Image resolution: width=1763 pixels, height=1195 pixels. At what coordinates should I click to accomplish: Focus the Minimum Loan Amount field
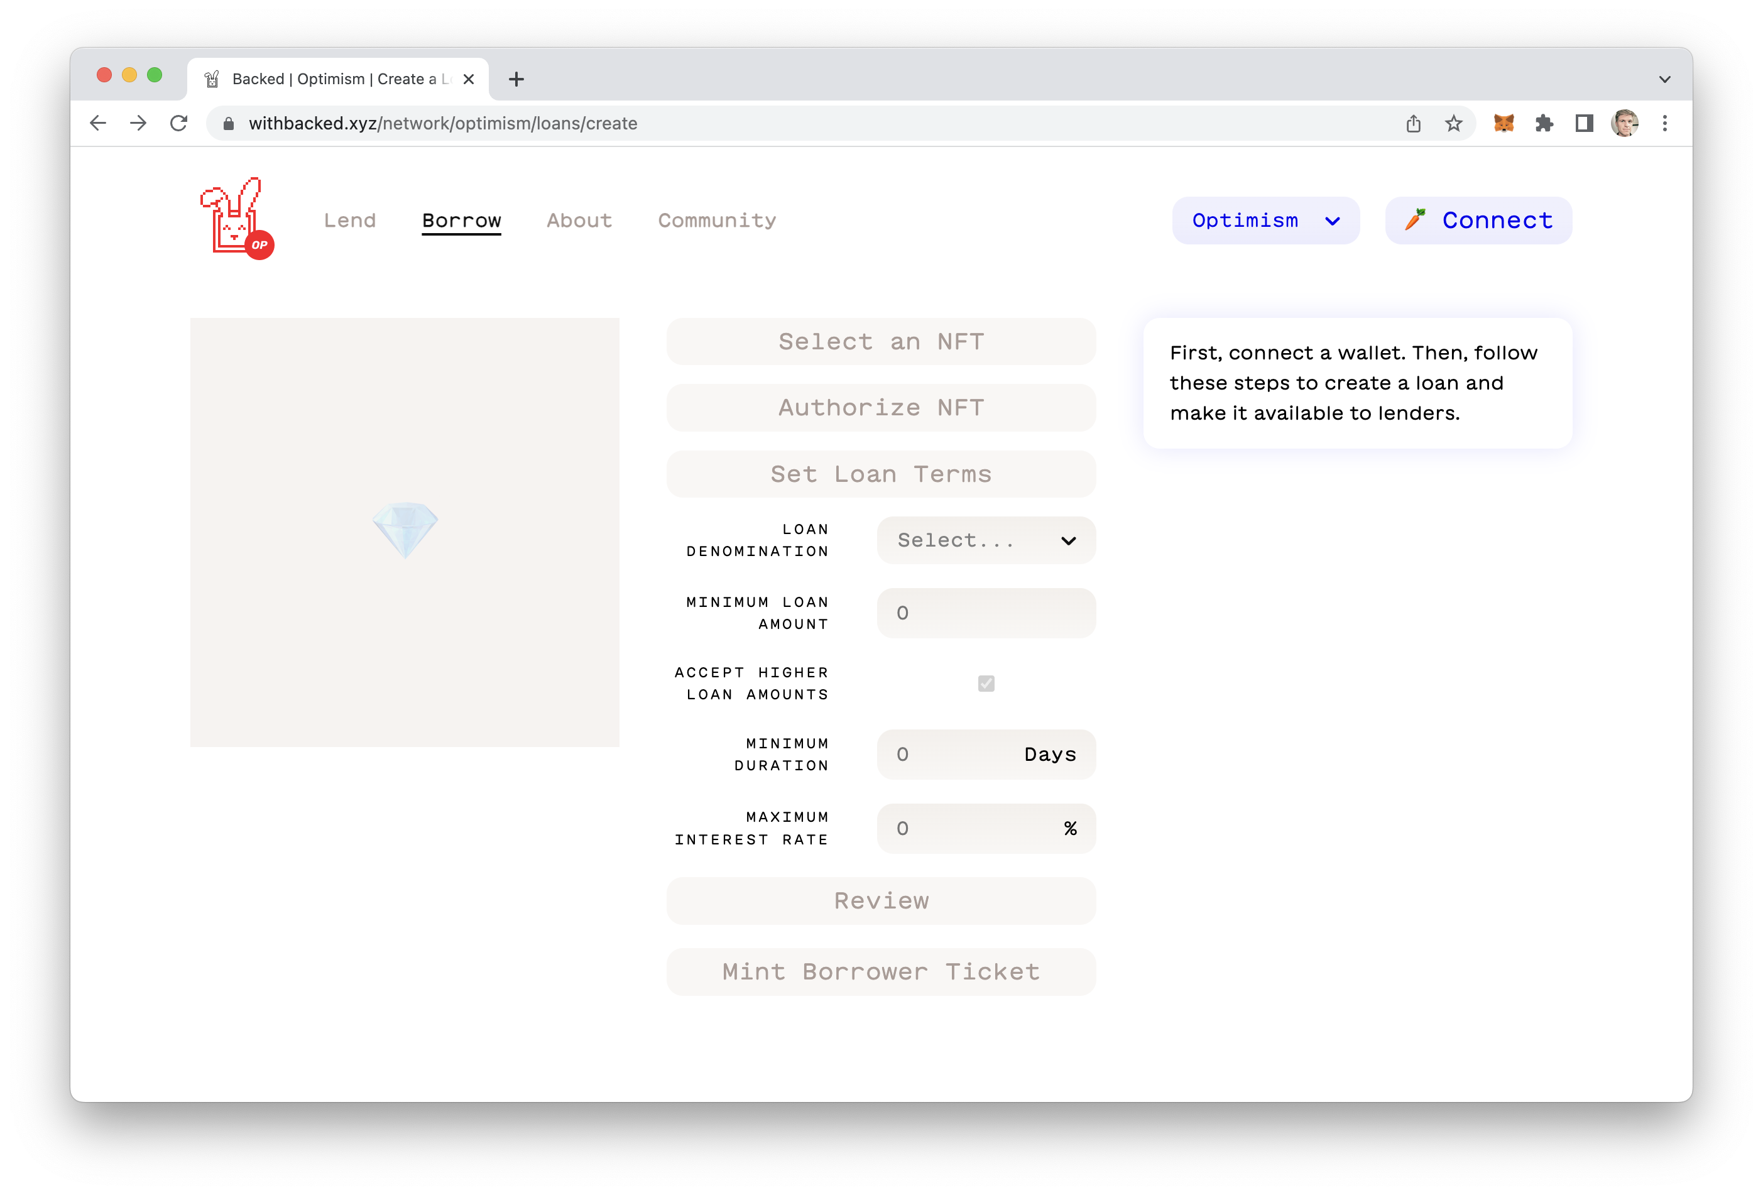[985, 613]
